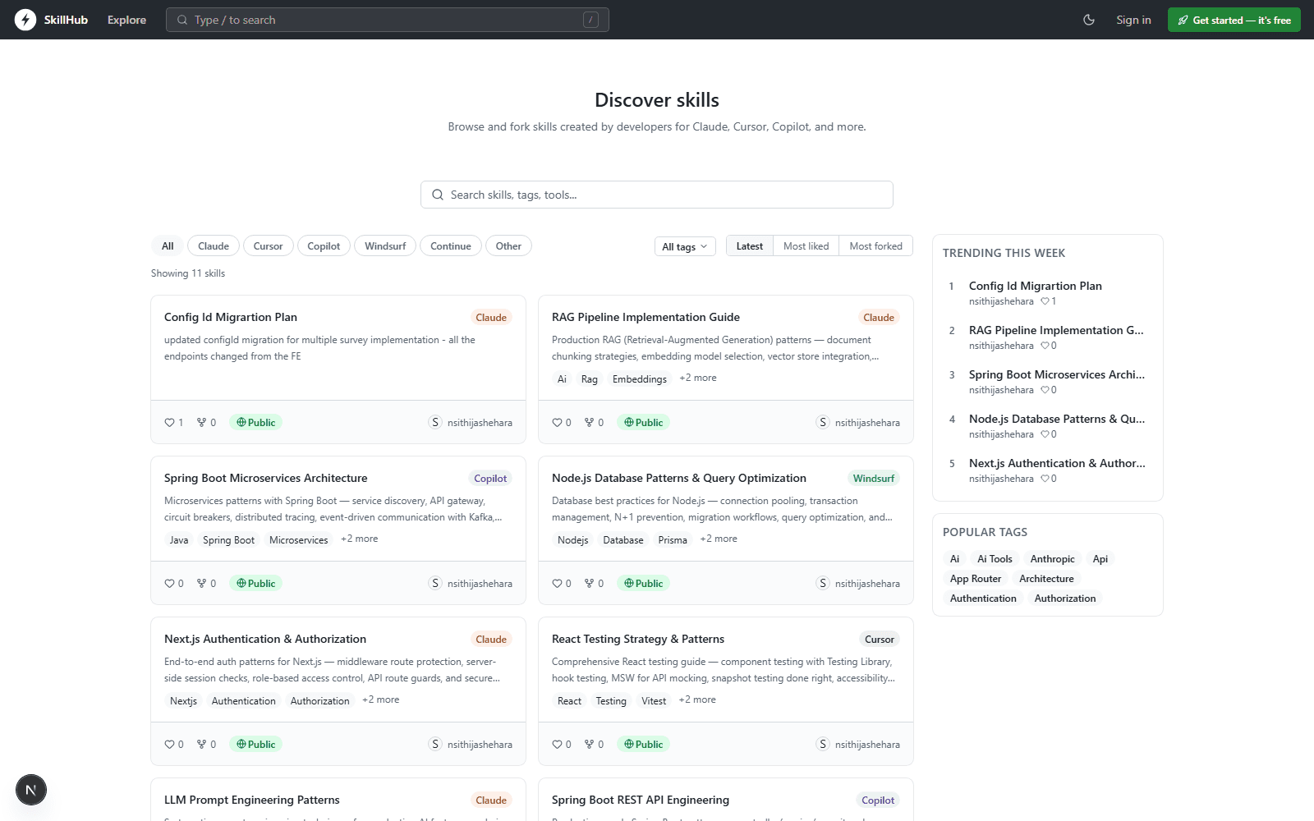Click the slash shortcut key hint in top search
The height and width of the screenshot is (821, 1314).
click(x=590, y=20)
